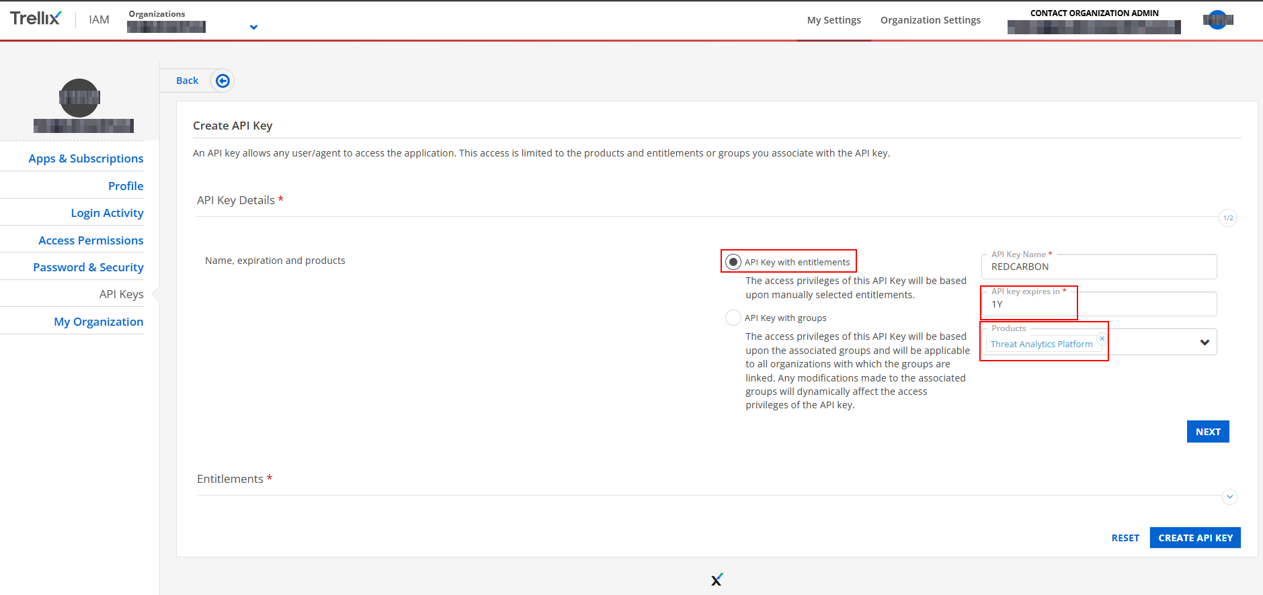Image resolution: width=1263 pixels, height=595 pixels.
Task: Open Organization Settings tab
Action: [930, 20]
